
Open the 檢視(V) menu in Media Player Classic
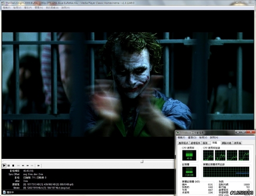(x=17, y=8)
